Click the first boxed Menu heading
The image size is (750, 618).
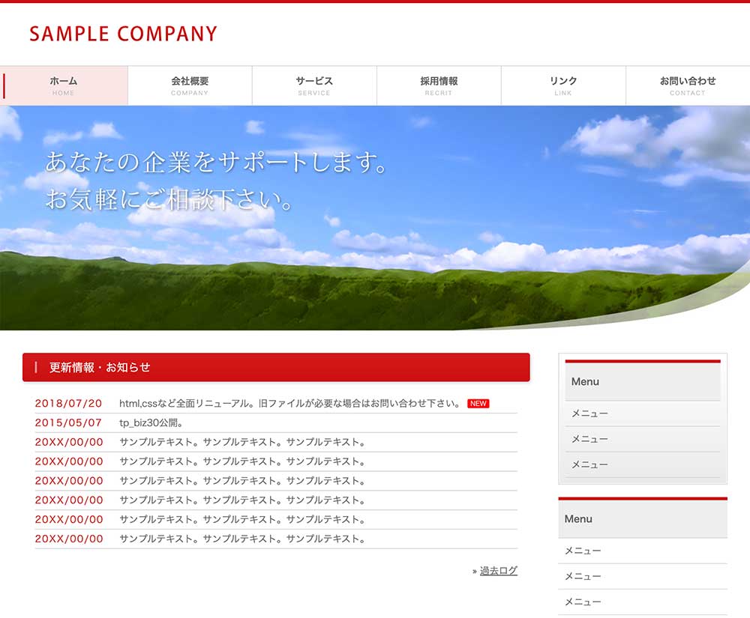coord(643,381)
